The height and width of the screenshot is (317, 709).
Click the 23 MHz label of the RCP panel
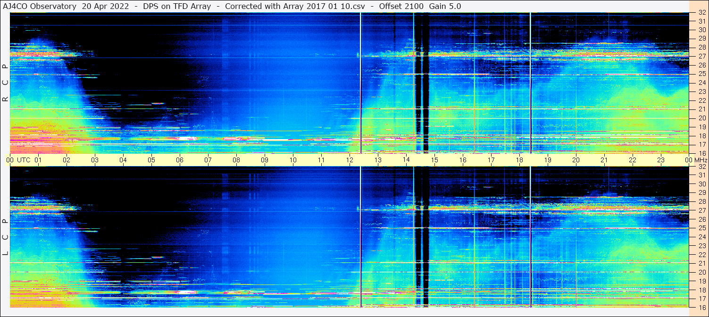pos(702,92)
